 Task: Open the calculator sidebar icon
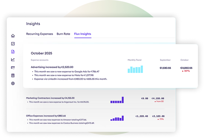(13, 75)
